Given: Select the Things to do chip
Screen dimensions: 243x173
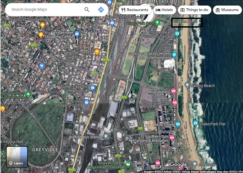Looking at the screenshot, I should tap(194, 10).
